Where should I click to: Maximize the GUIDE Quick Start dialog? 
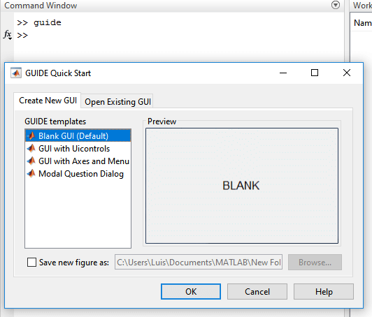[315, 73]
